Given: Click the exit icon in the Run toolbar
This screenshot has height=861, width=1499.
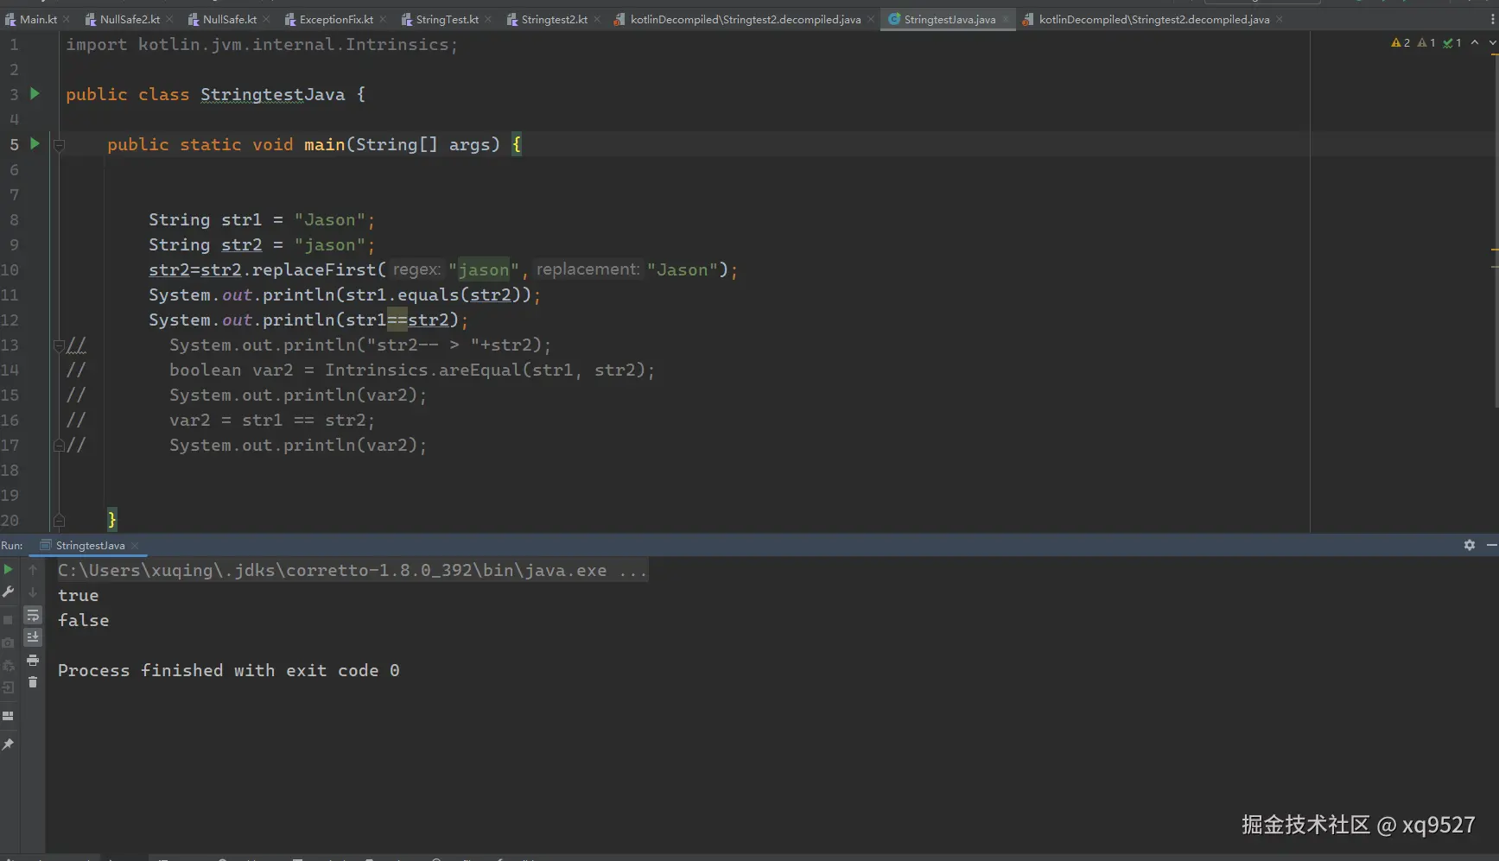Looking at the screenshot, I should 8,687.
